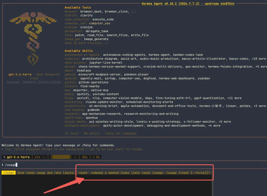The height and width of the screenshot is (196, 267).
Task: Click '(and 10 more toolsets...)' text
Action: 86,43
